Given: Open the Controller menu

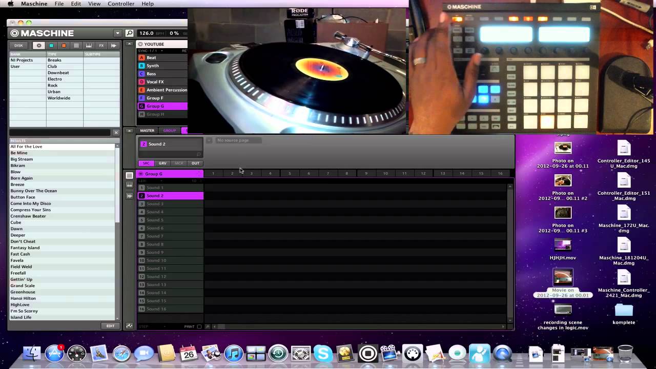Looking at the screenshot, I should point(121,4).
